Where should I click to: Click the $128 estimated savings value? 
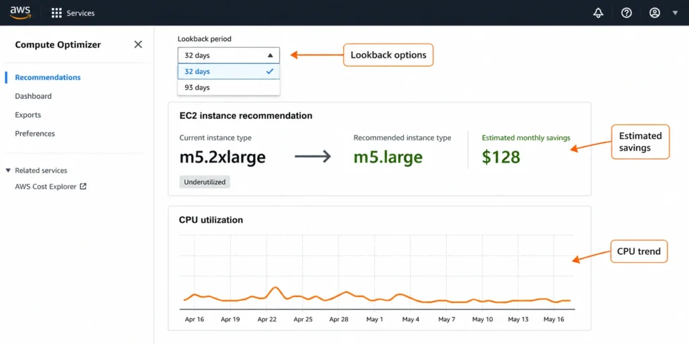[x=501, y=157]
